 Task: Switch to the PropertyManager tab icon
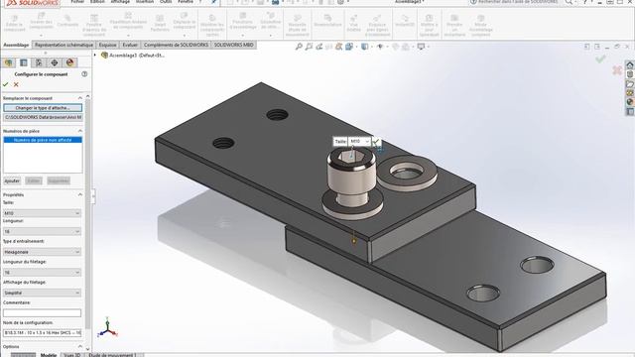[24, 62]
